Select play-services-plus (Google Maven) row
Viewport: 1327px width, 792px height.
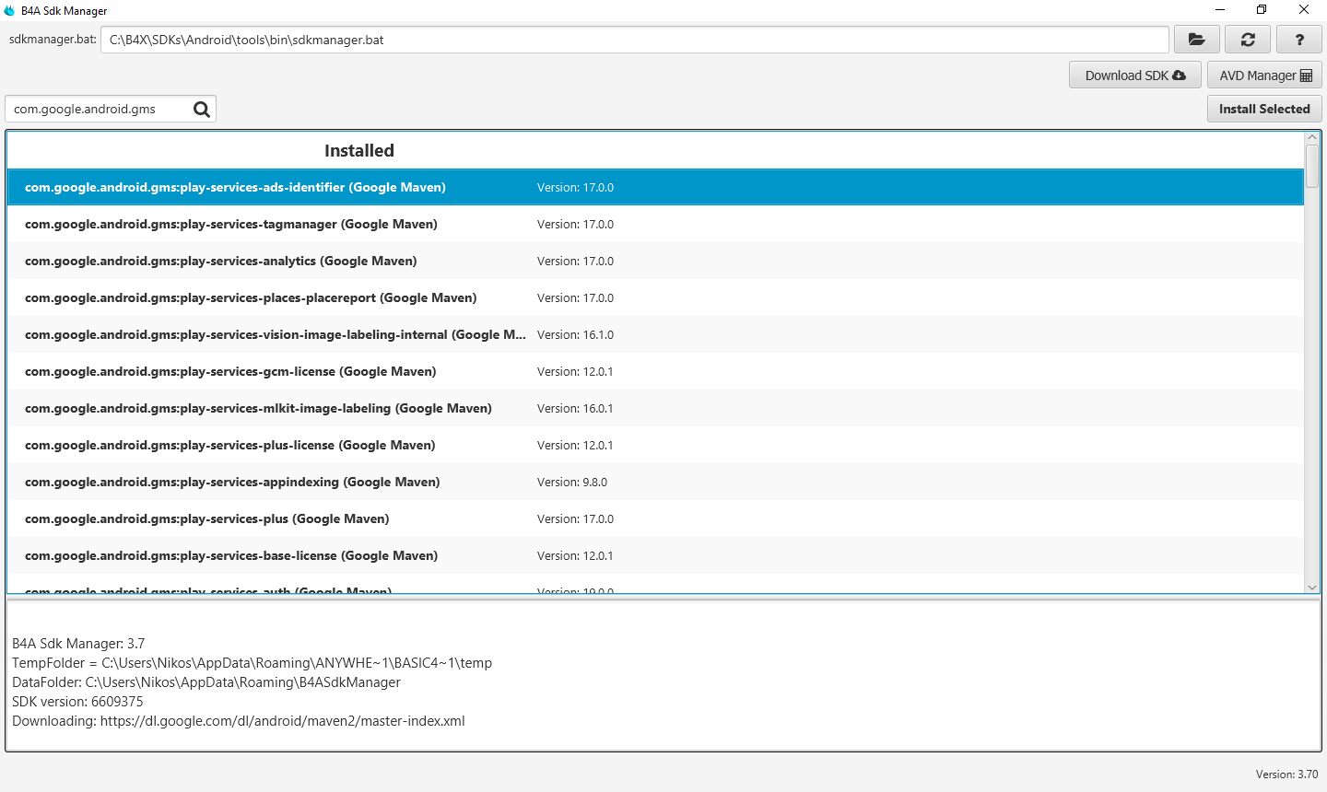coord(655,518)
